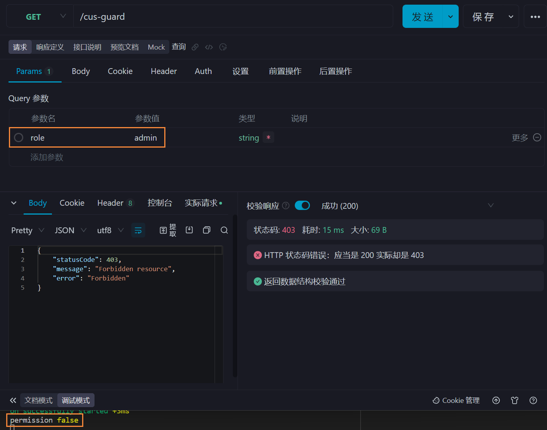Screen dimensions: 547x430
Task: Expand the 成功 (200) response selector
Action: [x=408, y=206]
